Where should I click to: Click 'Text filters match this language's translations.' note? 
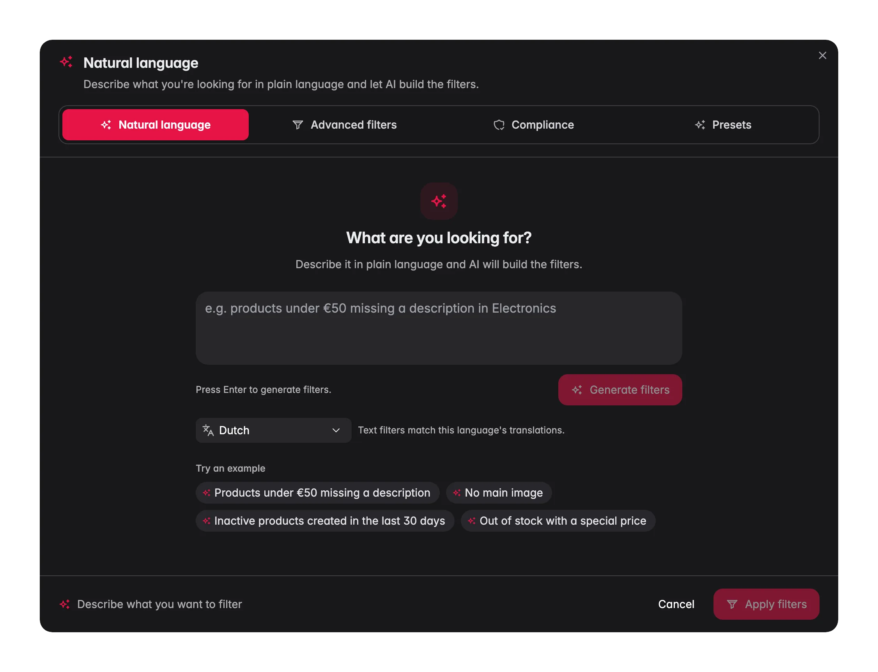point(461,430)
